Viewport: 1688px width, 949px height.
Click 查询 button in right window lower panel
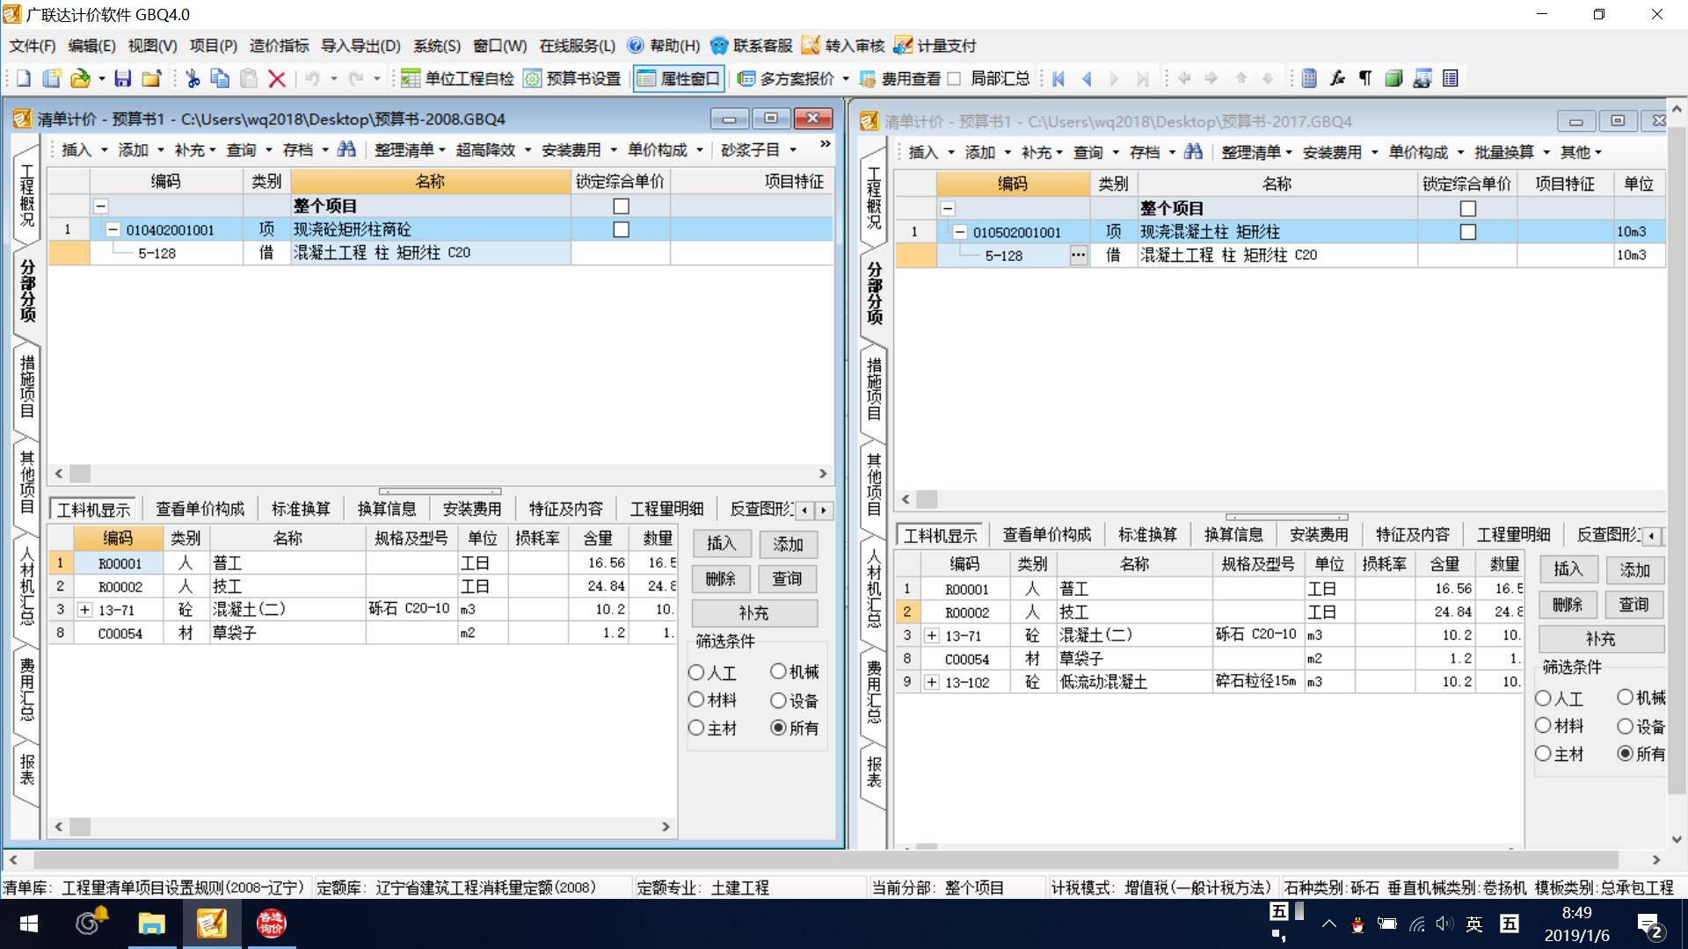1634,605
